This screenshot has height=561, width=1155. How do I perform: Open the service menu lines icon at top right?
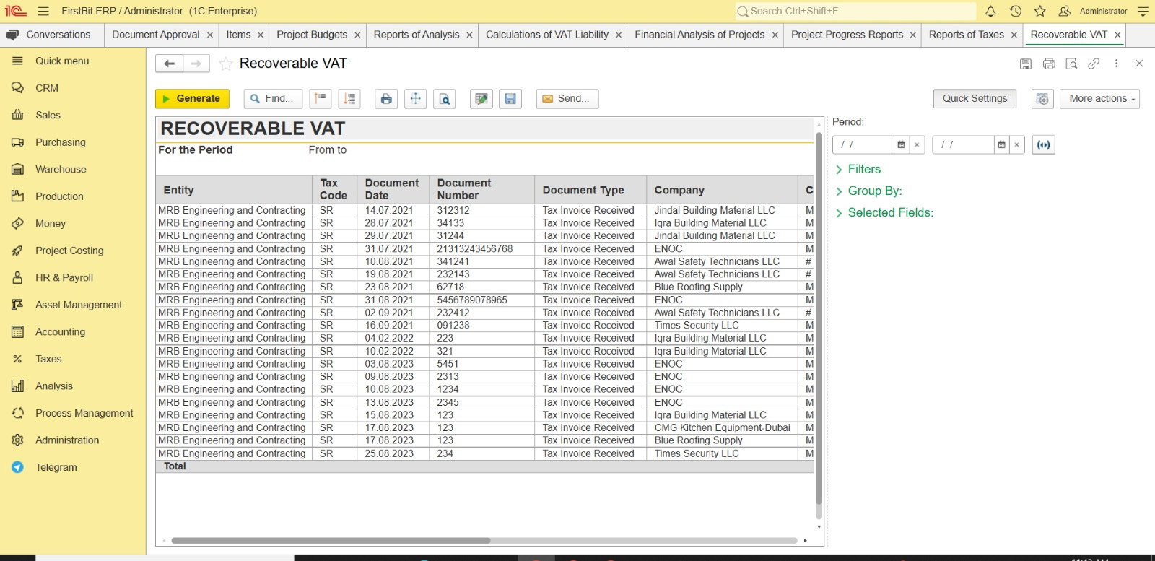[1142, 11]
